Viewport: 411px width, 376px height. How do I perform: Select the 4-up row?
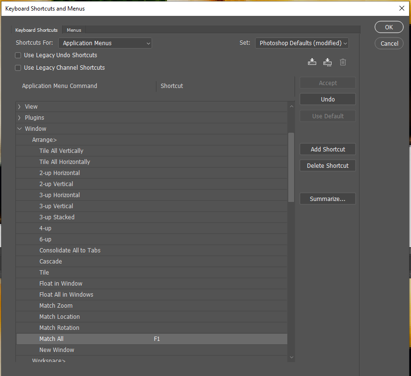click(152, 228)
